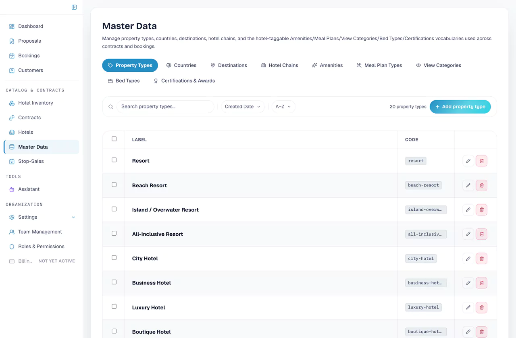
Task: Edit the Business Hotel row
Action: point(468,283)
